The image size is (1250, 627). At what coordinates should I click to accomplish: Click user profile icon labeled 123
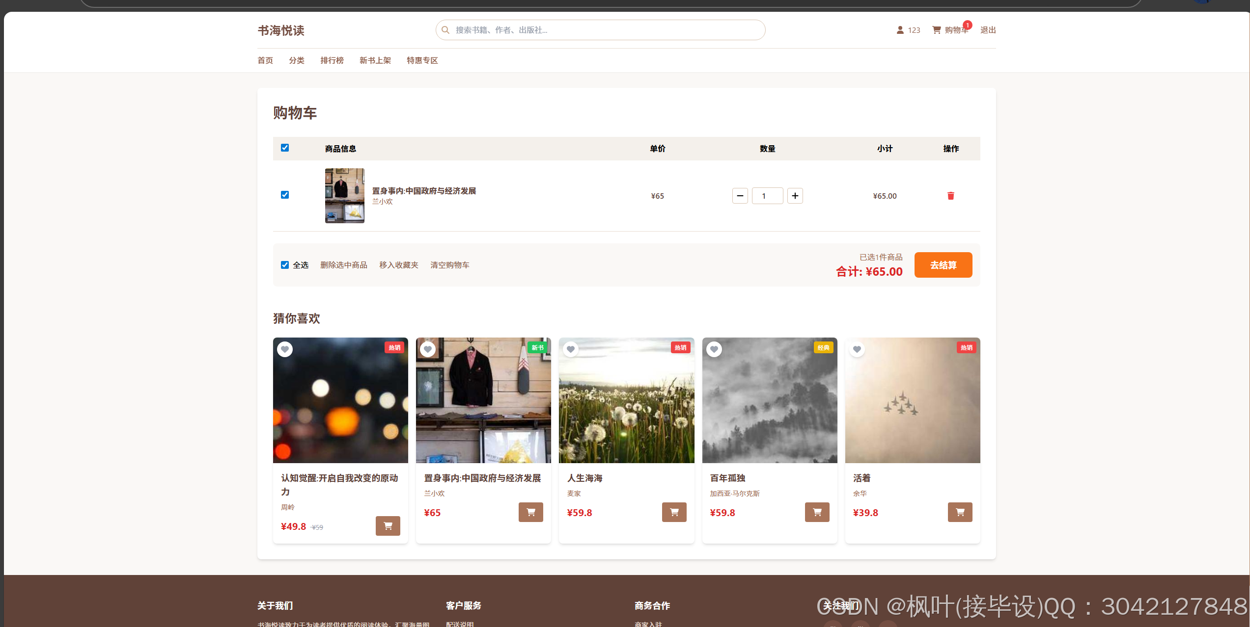(x=900, y=30)
